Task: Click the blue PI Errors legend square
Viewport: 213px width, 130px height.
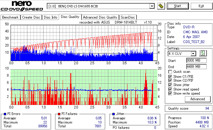Action: coord(5,114)
